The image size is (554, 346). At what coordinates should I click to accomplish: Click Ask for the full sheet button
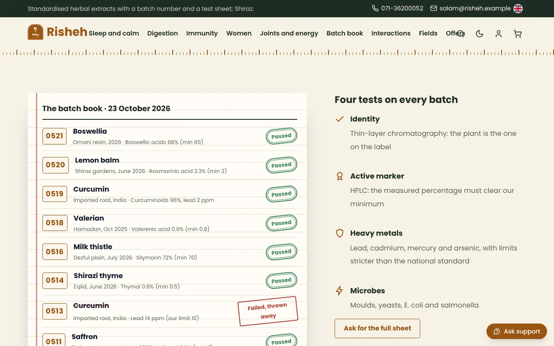click(x=377, y=328)
